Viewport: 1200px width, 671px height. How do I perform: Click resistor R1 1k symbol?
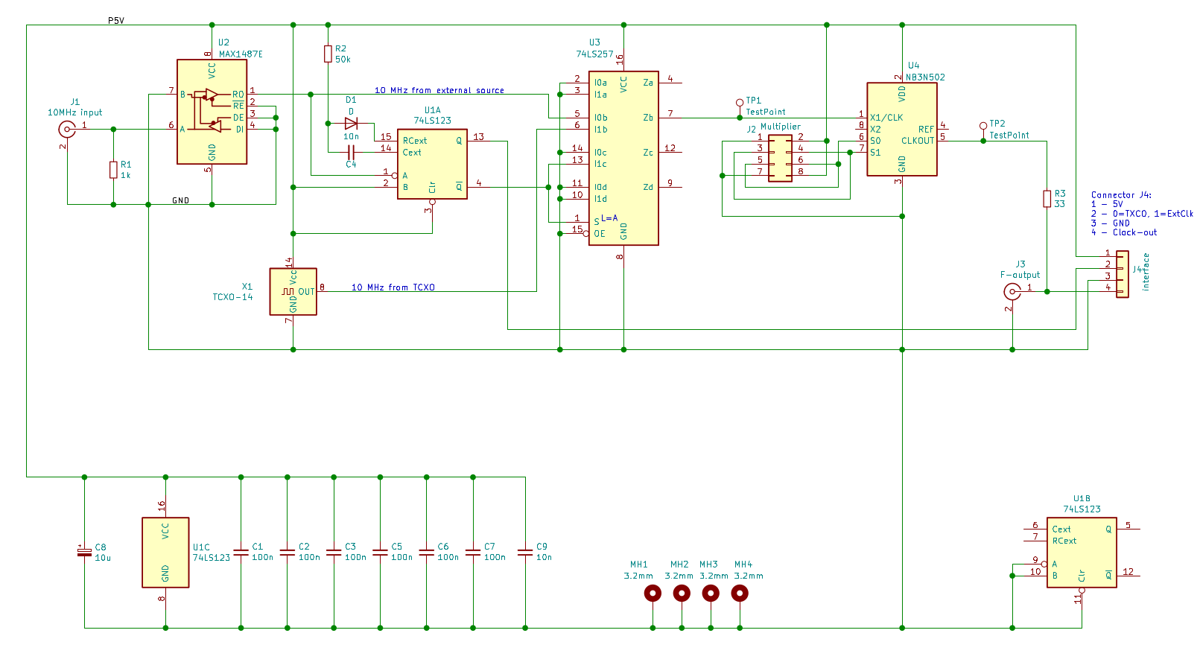click(113, 170)
